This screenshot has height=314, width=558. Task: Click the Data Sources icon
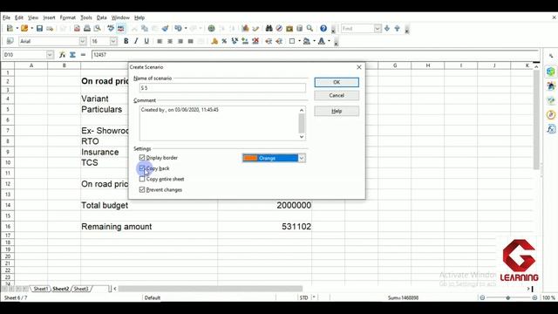pyautogui.click(x=300, y=29)
